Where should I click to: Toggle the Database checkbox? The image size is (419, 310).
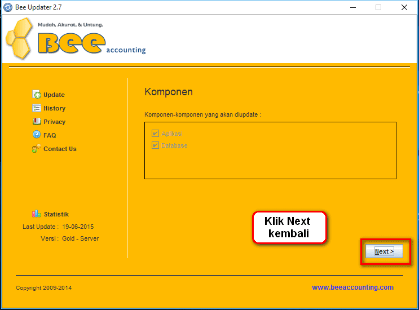coord(155,145)
